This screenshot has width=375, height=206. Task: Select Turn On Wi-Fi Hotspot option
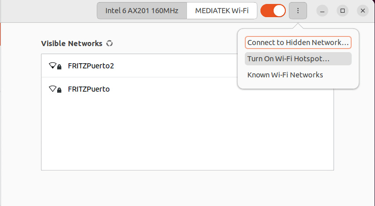click(x=298, y=59)
